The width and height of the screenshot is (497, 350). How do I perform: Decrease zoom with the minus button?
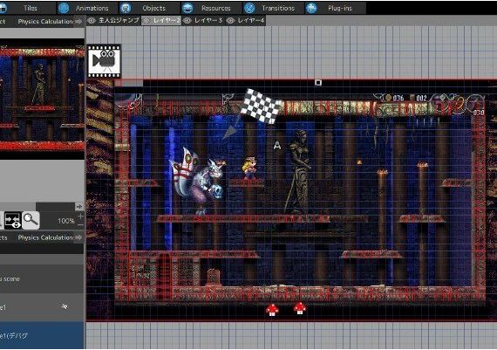click(x=80, y=225)
